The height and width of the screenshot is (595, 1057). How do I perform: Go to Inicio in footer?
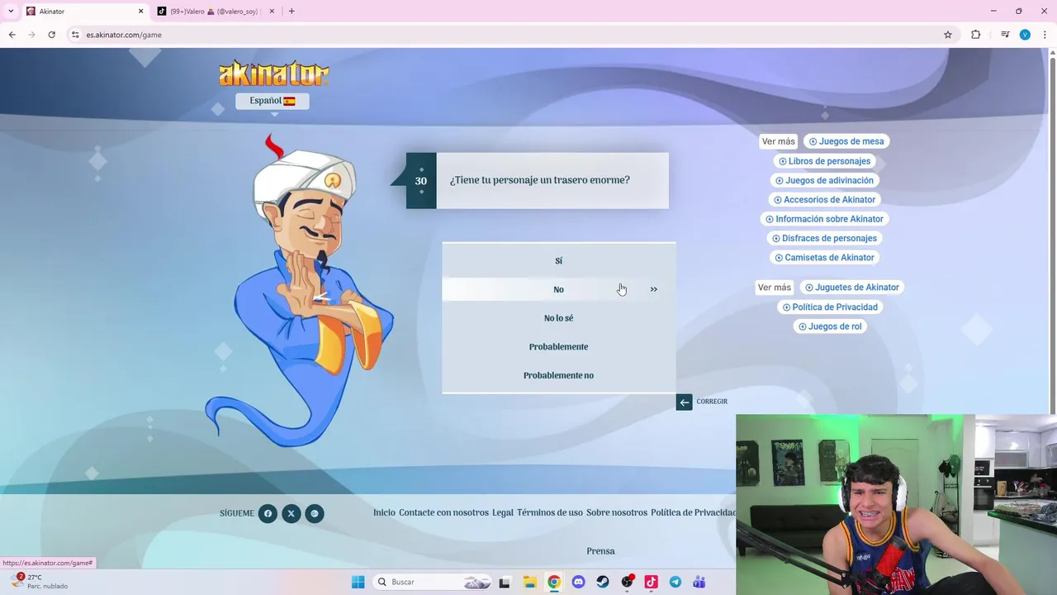tap(384, 512)
